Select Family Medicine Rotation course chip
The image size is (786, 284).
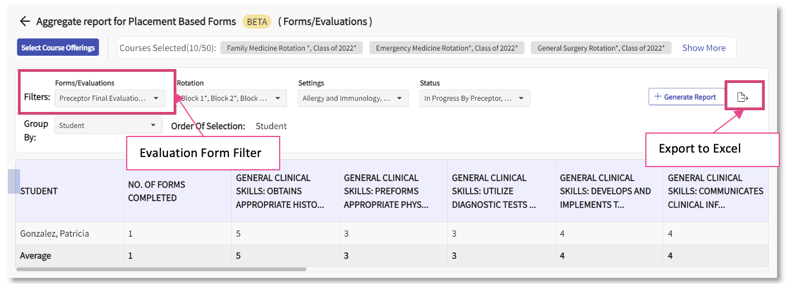click(291, 48)
